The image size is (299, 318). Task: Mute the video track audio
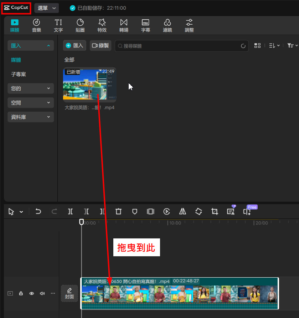point(42,293)
